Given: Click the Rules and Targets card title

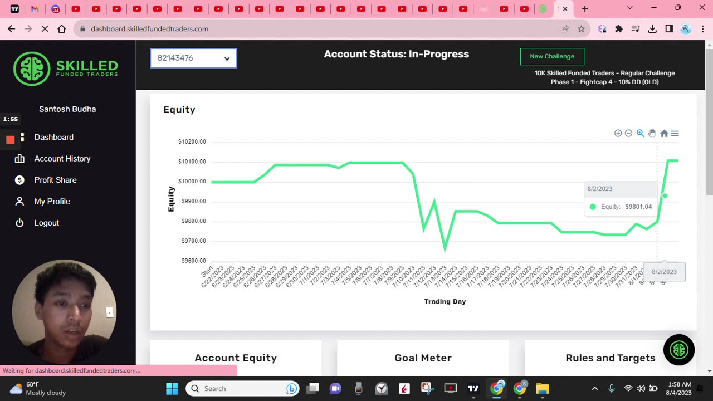Looking at the screenshot, I should (611, 358).
